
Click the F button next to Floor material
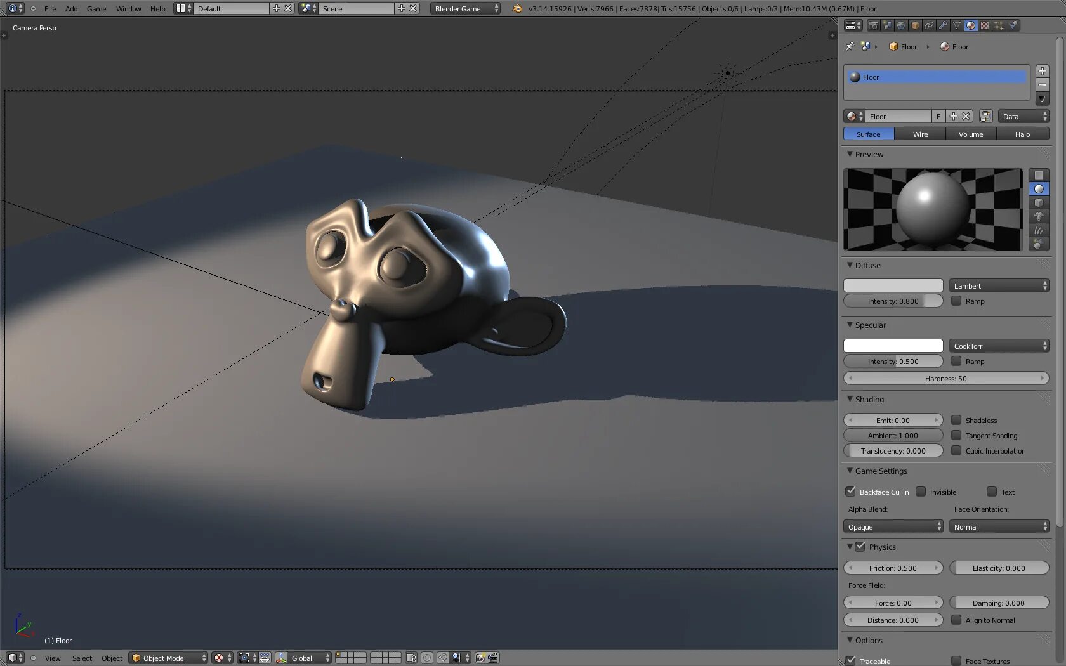(x=938, y=116)
